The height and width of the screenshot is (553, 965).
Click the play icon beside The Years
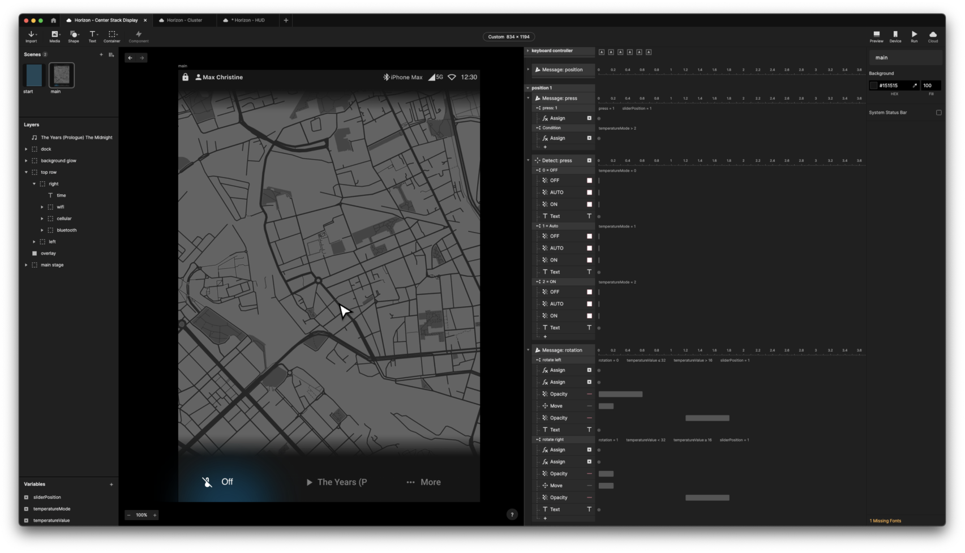(x=310, y=482)
